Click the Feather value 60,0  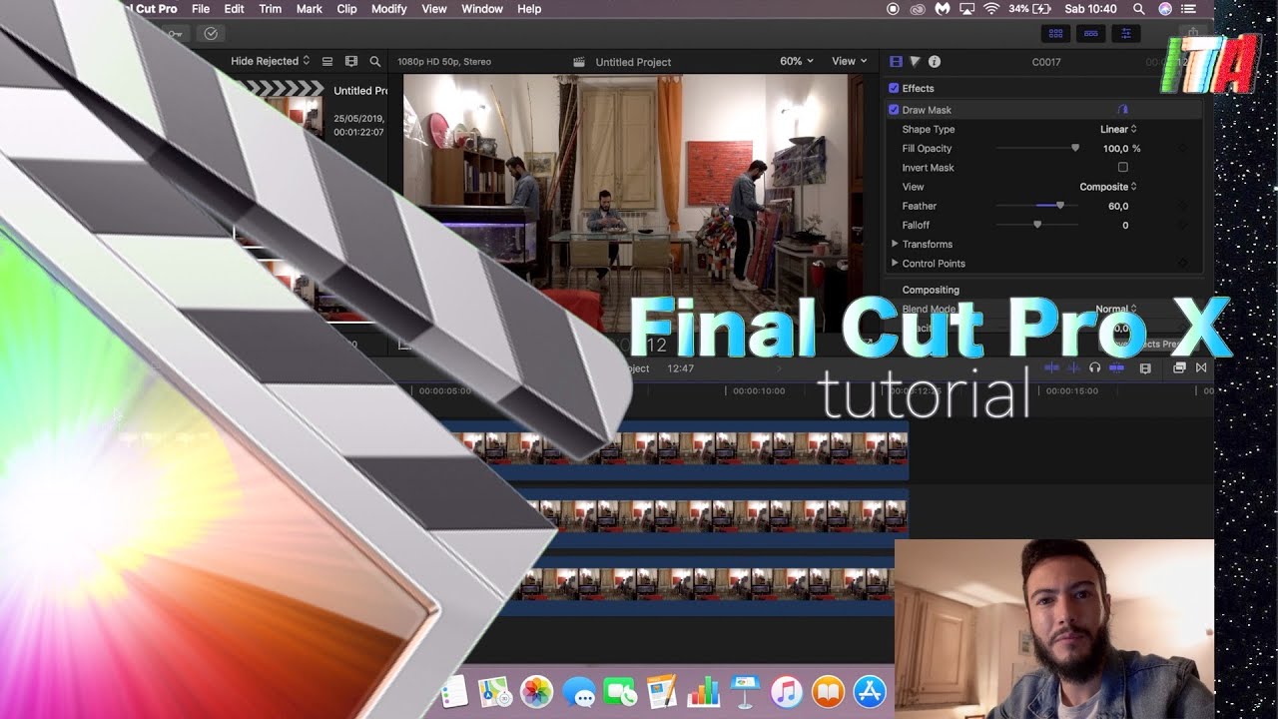[1118, 207]
